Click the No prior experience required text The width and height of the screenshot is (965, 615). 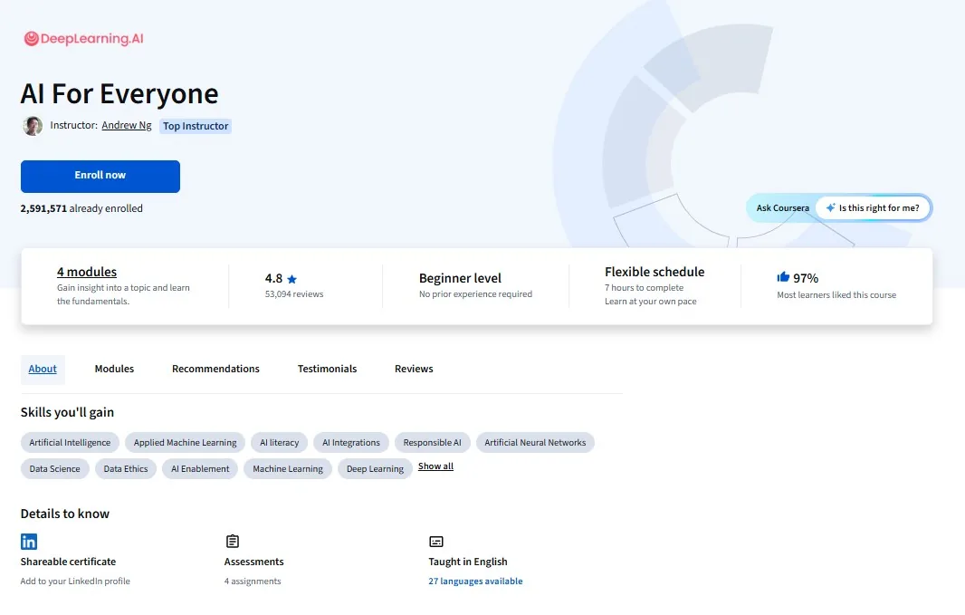(476, 294)
